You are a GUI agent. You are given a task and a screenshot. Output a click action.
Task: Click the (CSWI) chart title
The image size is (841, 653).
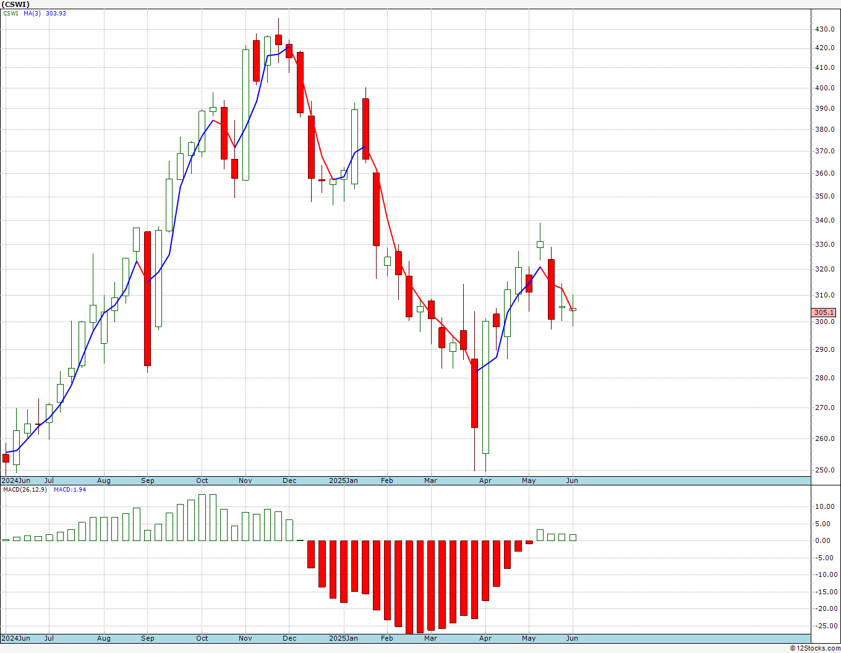pyautogui.click(x=15, y=4)
